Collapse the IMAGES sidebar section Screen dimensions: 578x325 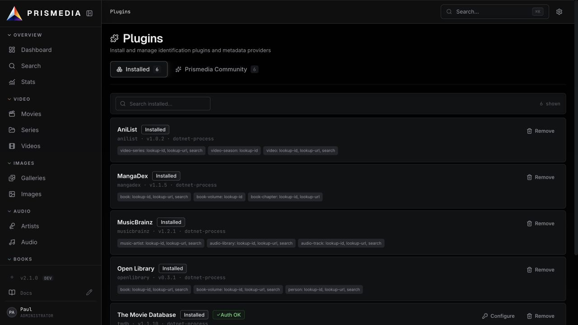pyautogui.click(x=21, y=163)
